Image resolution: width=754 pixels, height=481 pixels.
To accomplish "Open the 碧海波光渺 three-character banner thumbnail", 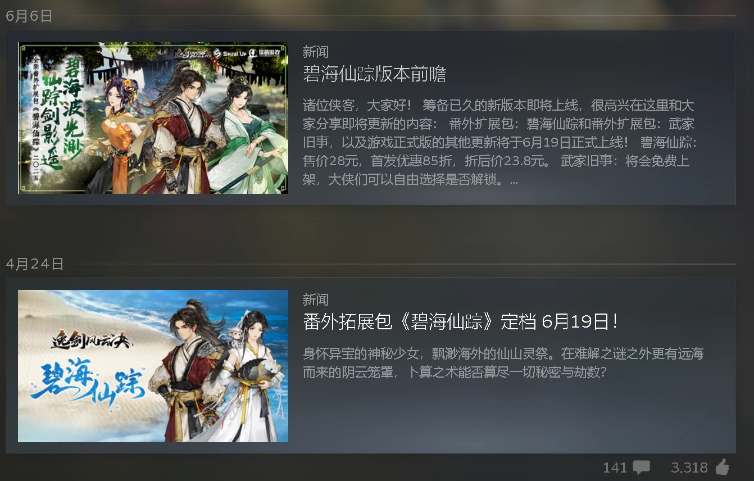I will click(x=153, y=118).
